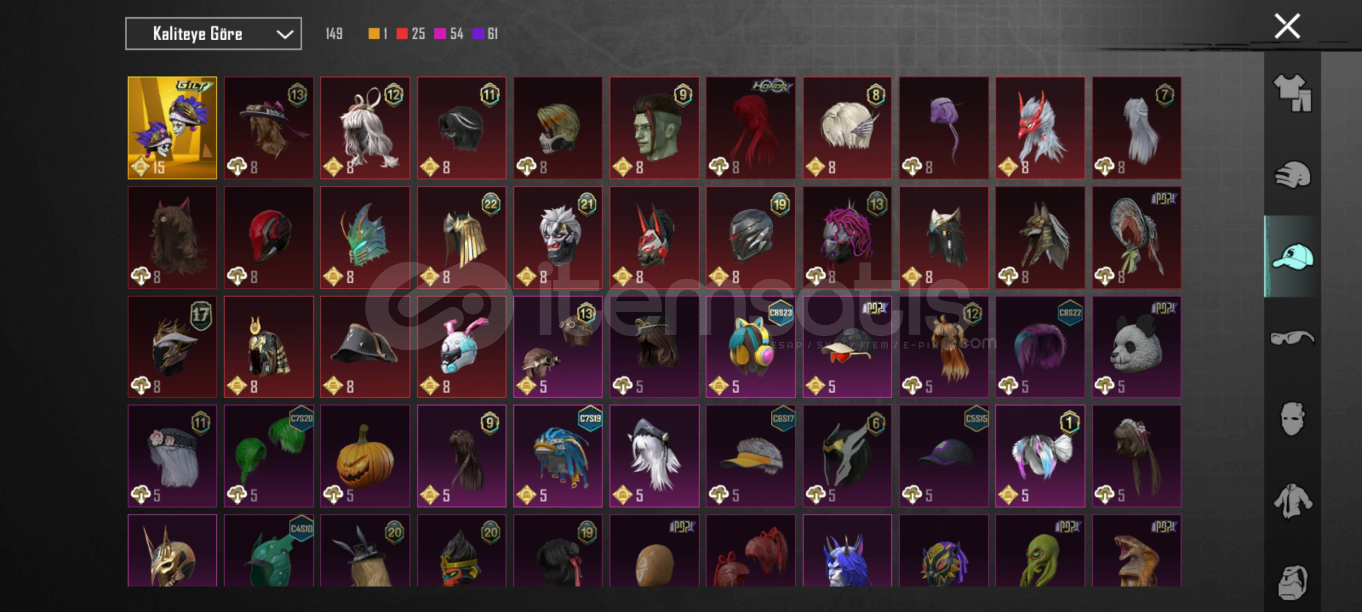Close the inventory screen with X
1362x612 pixels.
click(x=1287, y=26)
